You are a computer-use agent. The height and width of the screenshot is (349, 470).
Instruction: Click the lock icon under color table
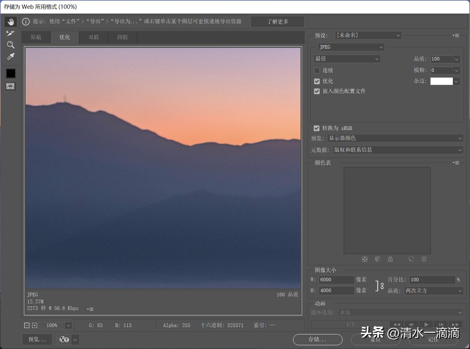pyautogui.click(x=390, y=259)
